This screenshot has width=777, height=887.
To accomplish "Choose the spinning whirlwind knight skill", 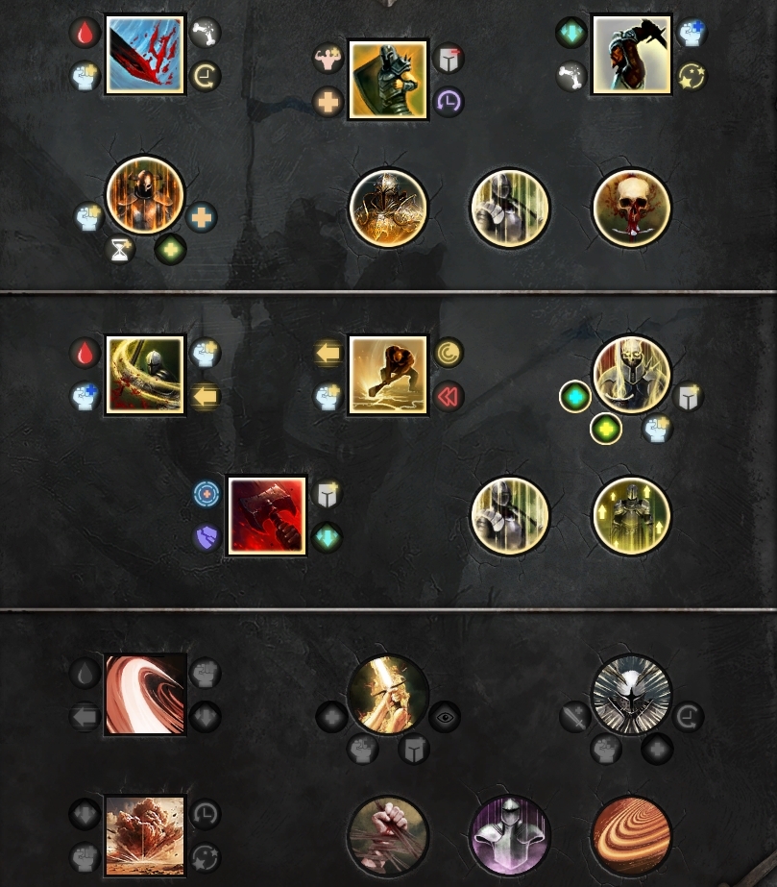I will click(x=145, y=375).
